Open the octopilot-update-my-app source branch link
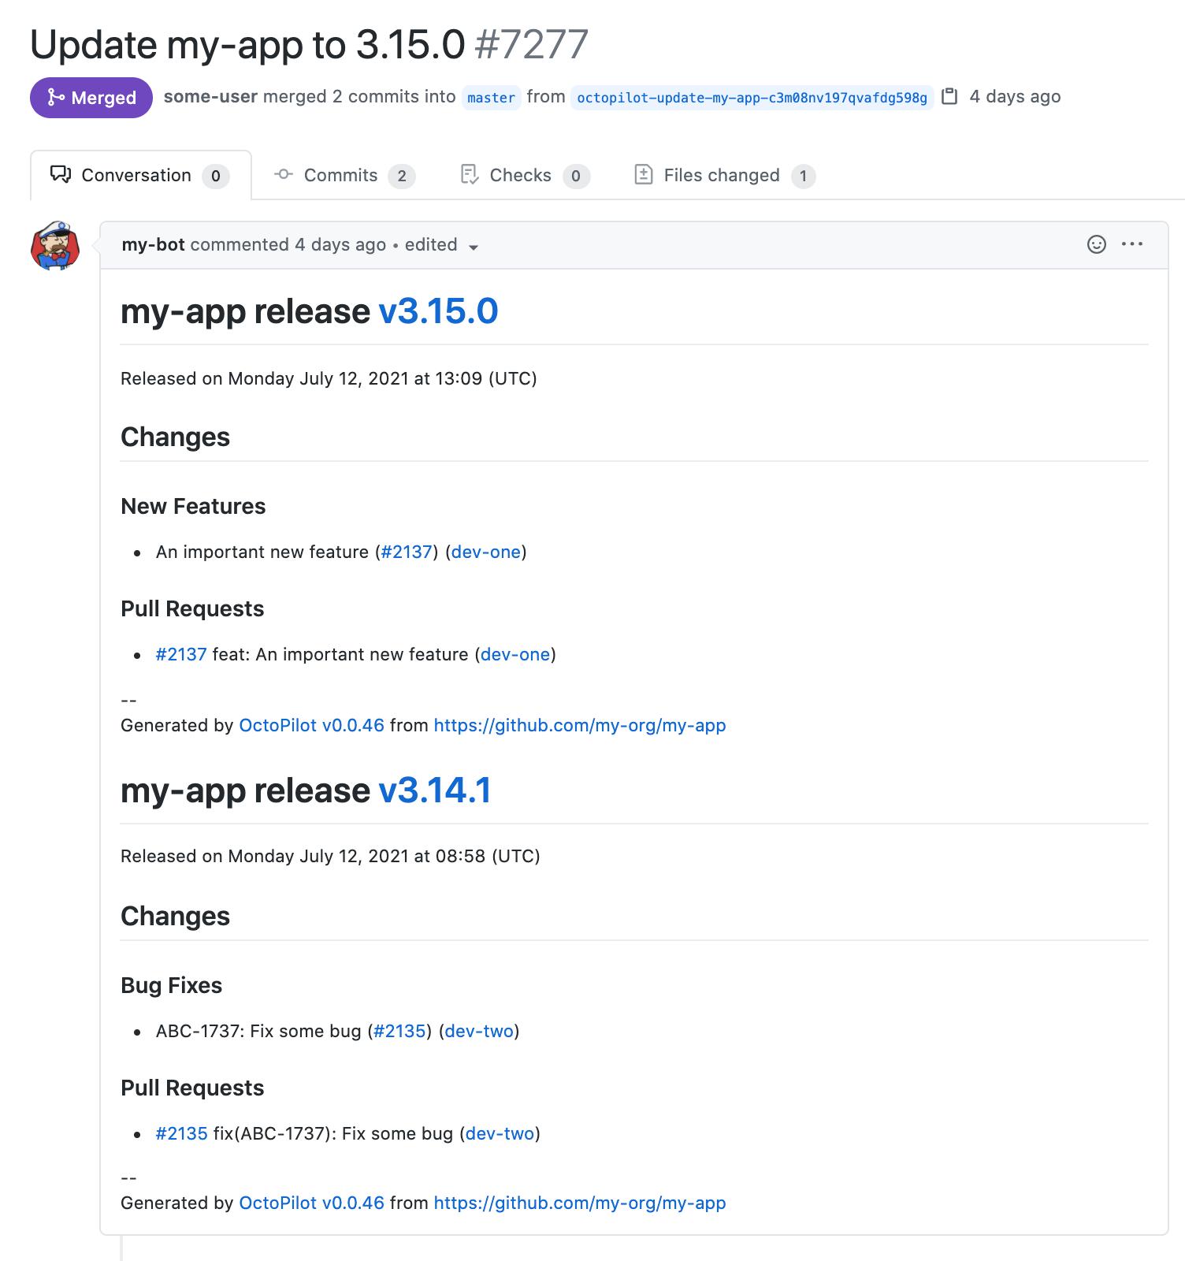Viewport: 1185px width, 1261px height. click(x=752, y=98)
